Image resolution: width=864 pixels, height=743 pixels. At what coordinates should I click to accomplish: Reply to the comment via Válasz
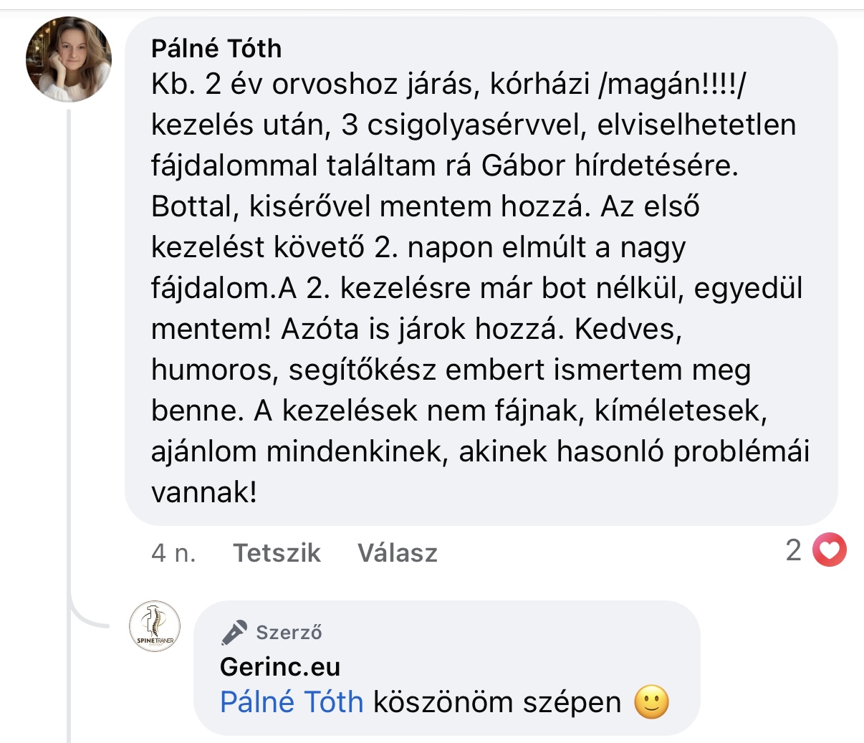click(398, 553)
